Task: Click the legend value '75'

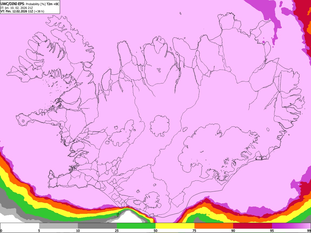Action: coord(194,231)
